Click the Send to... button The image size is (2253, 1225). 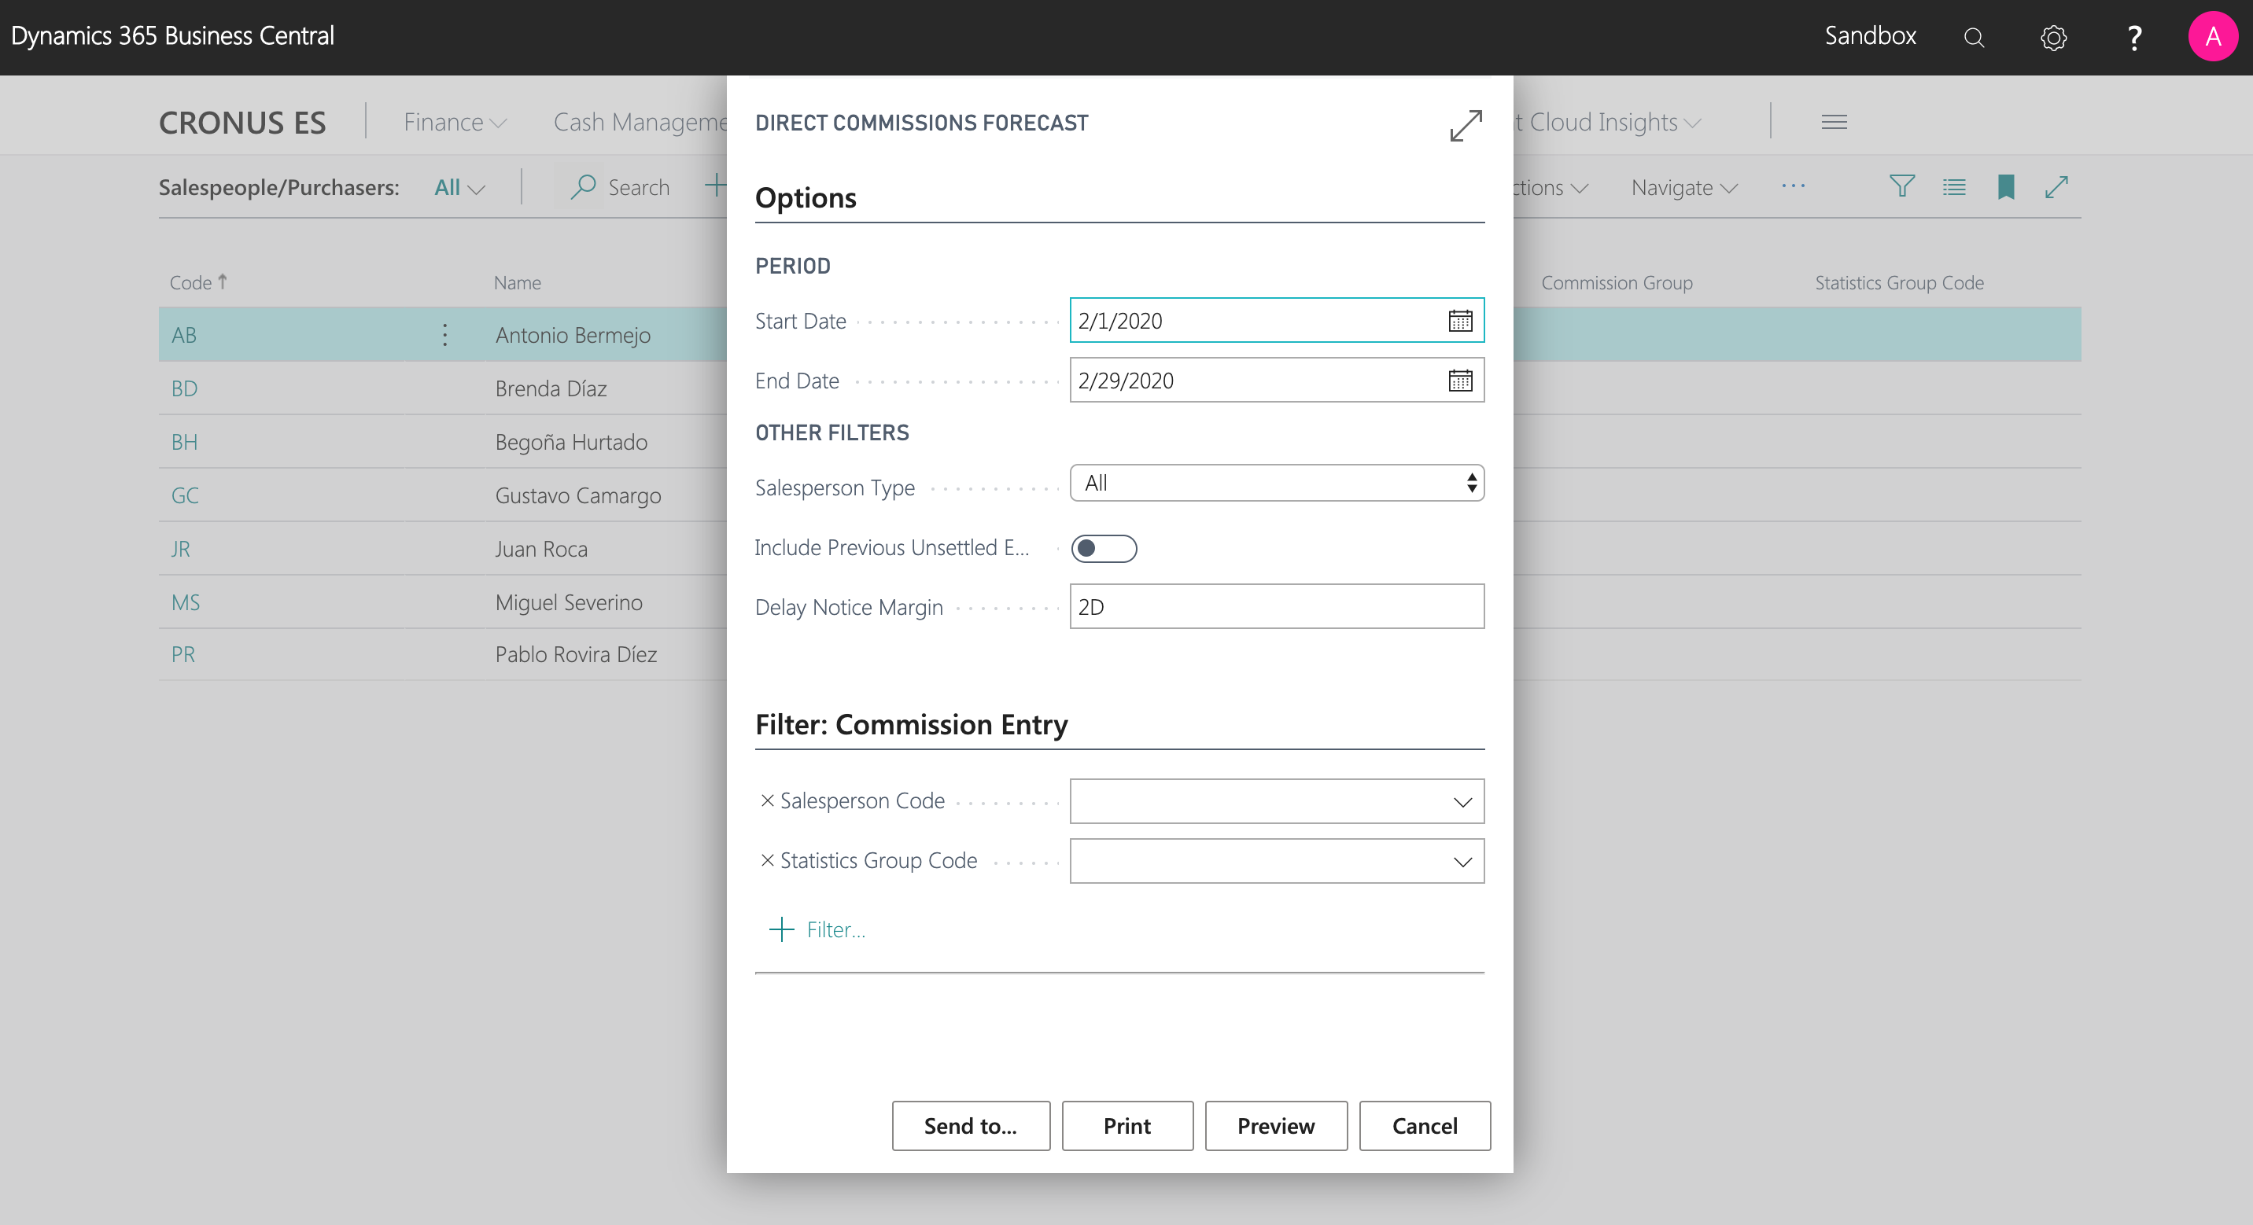970,1125
